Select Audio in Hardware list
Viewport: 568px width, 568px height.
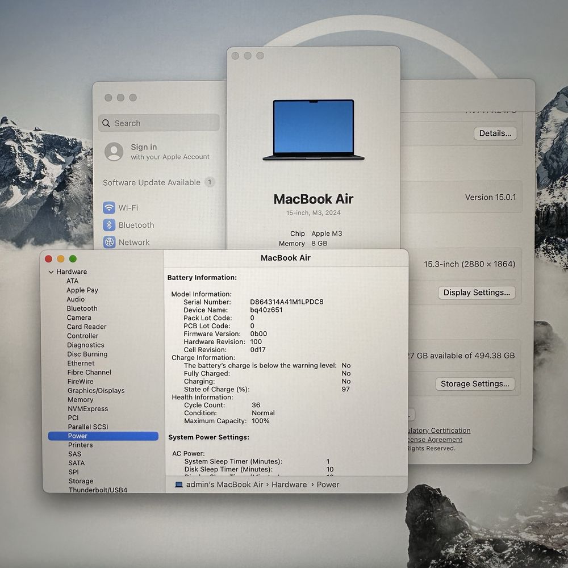pos(76,299)
